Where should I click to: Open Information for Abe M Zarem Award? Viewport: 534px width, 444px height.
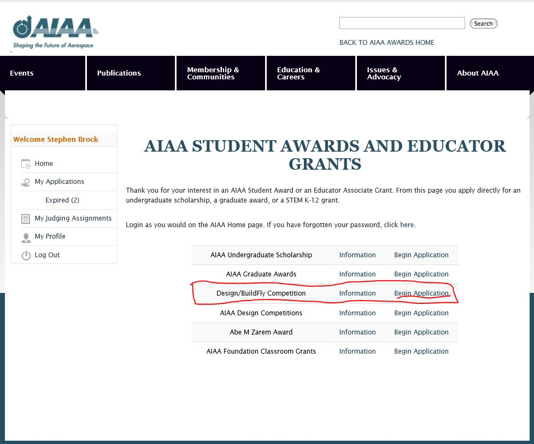357,332
